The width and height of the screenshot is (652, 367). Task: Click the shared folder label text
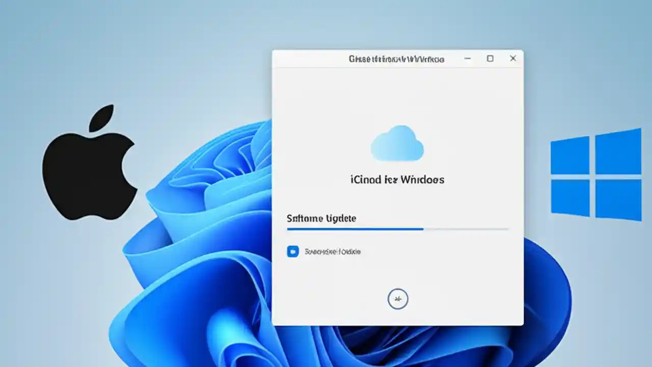coord(333,251)
